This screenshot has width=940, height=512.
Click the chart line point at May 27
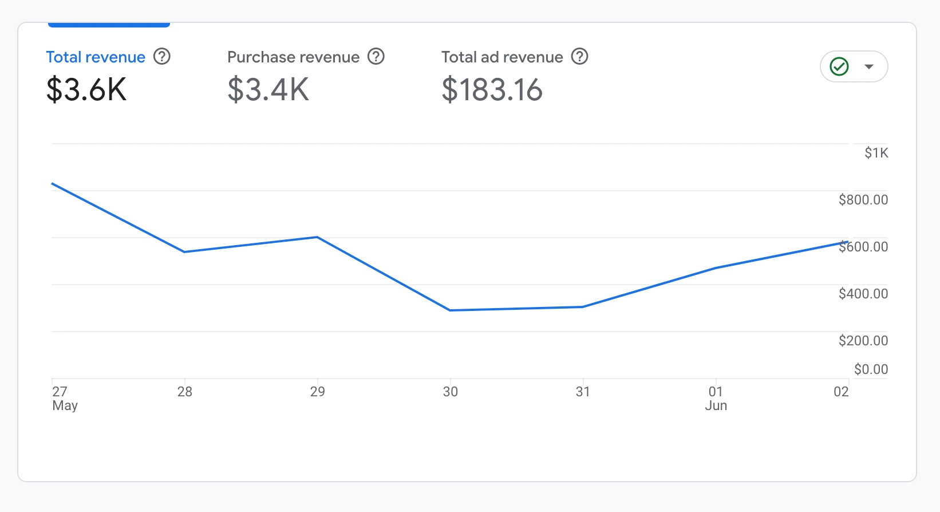click(x=53, y=184)
